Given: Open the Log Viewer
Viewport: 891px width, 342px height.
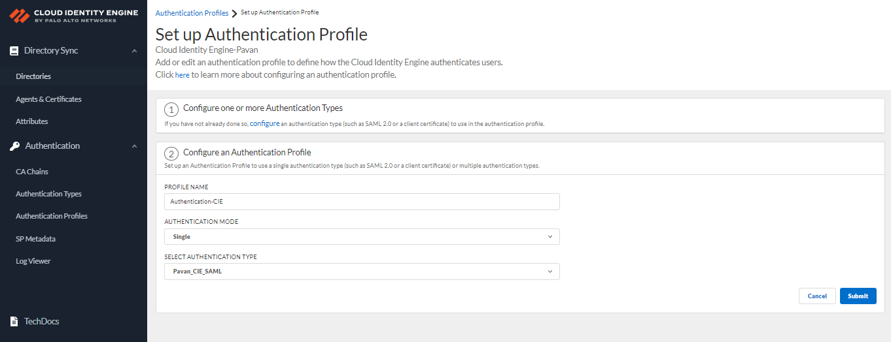Looking at the screenshot, I should pos(33,261).
